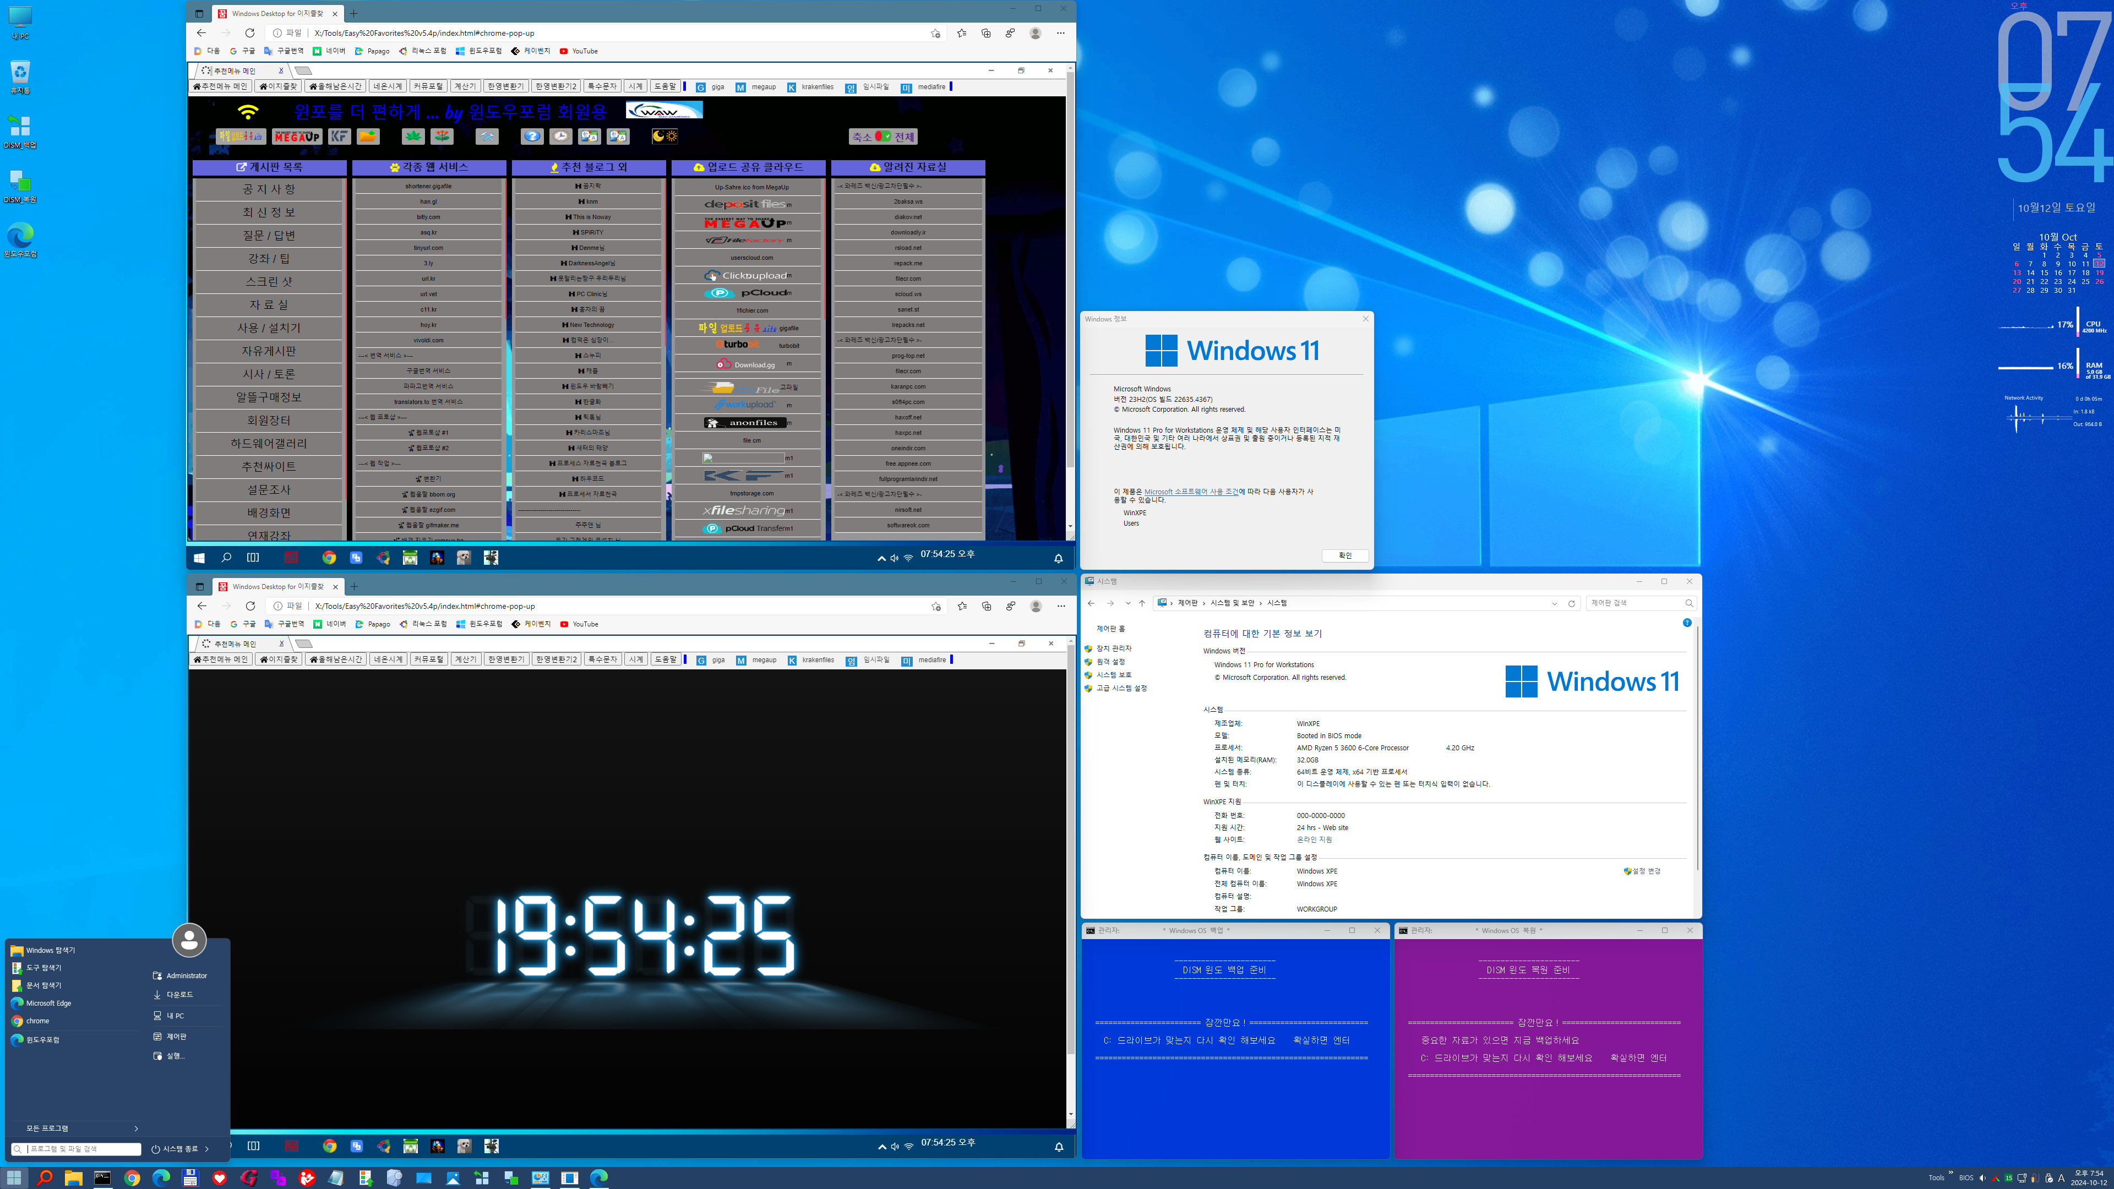
Task: Refresh the 시스템 control panel window
Action: (1572, 603)
